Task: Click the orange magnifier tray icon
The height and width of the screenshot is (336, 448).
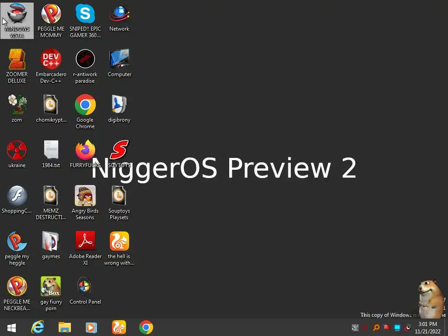Action: pyautogui.click(x=376, y=327)
